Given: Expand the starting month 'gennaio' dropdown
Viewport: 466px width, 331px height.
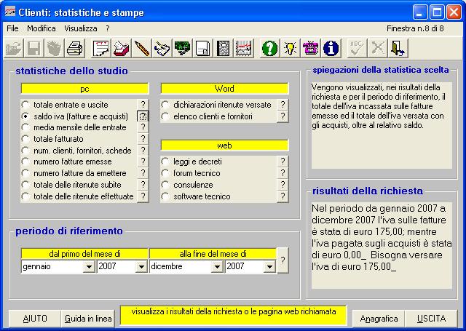Looking at the screenshot, I should [89, 267].
